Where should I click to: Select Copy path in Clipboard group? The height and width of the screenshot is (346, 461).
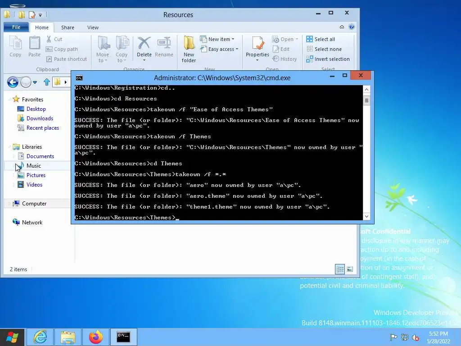(x=62, y=49)
